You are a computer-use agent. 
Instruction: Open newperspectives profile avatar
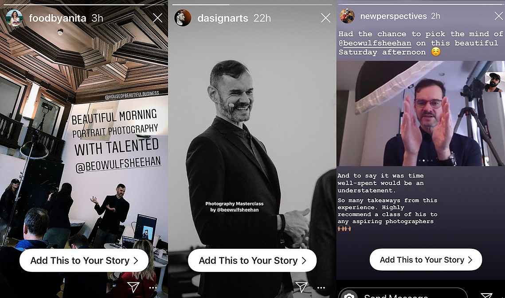[347, 16]
